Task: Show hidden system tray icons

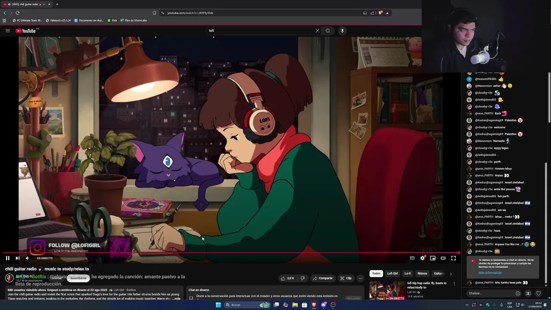Action: (x=467, y=305)
